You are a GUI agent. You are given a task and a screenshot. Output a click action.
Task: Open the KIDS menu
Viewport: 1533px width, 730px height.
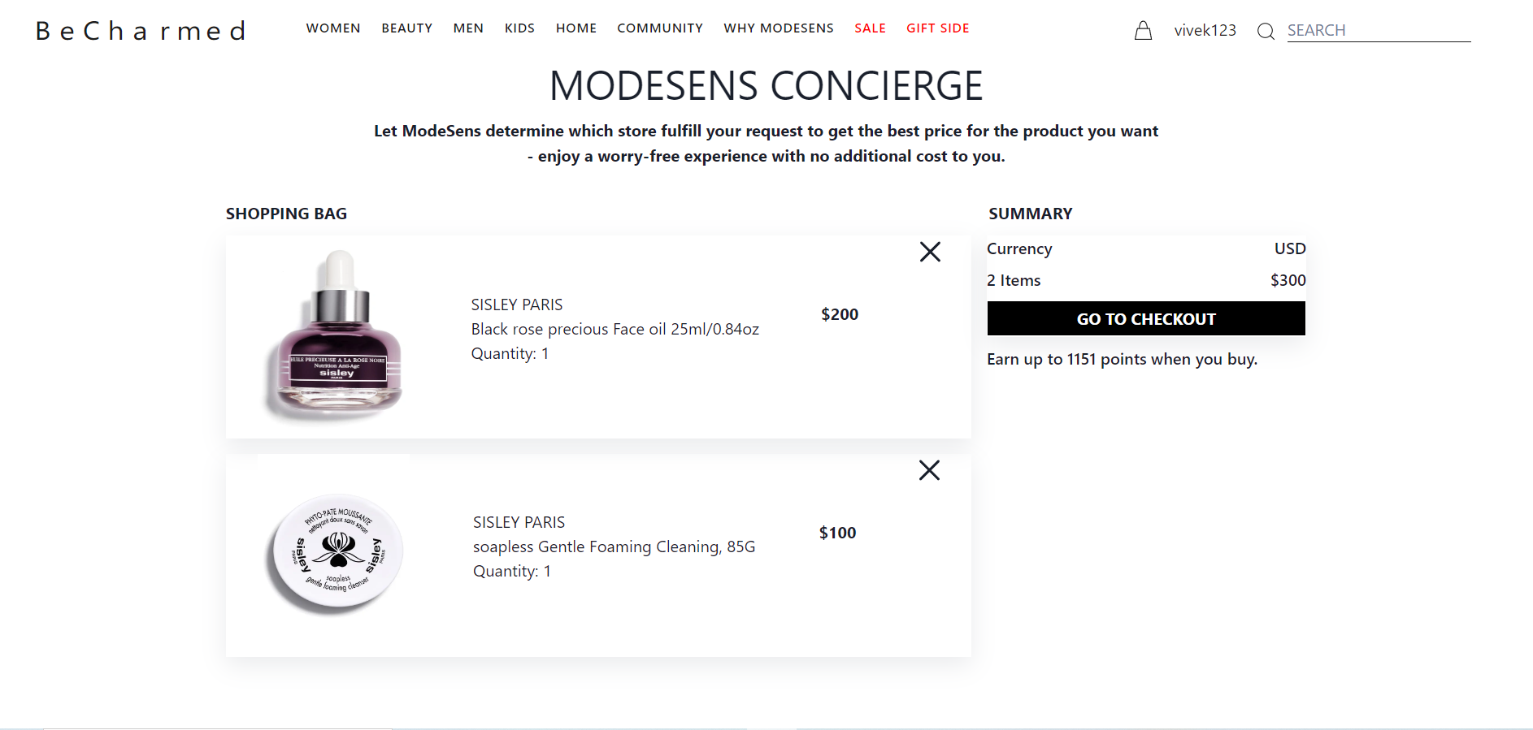coord(519,28)
